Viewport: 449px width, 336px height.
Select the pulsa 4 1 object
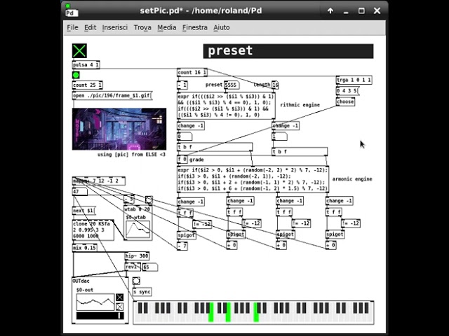point(86,65)
